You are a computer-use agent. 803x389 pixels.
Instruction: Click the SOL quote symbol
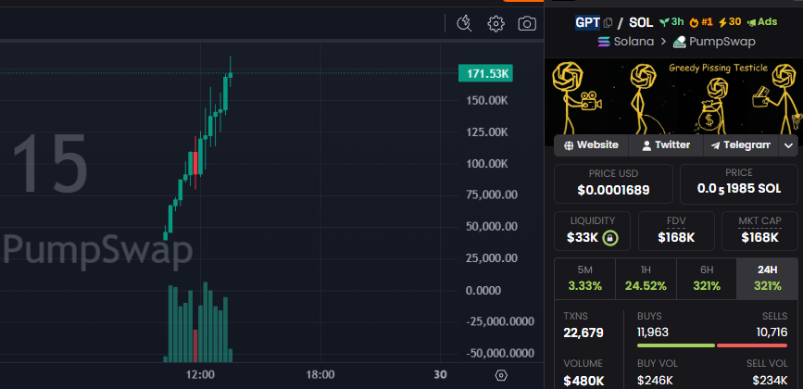point(641,22)
